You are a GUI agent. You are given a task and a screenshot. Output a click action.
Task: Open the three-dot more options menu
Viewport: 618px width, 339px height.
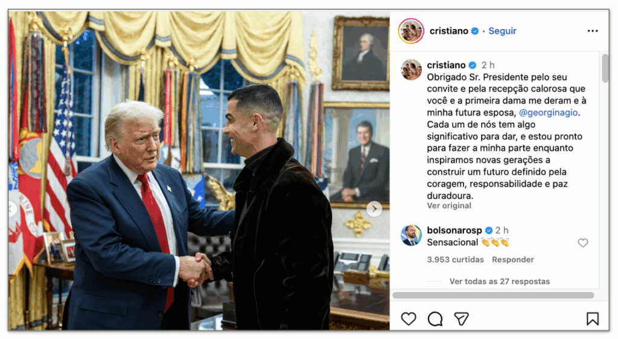(593, 31)
